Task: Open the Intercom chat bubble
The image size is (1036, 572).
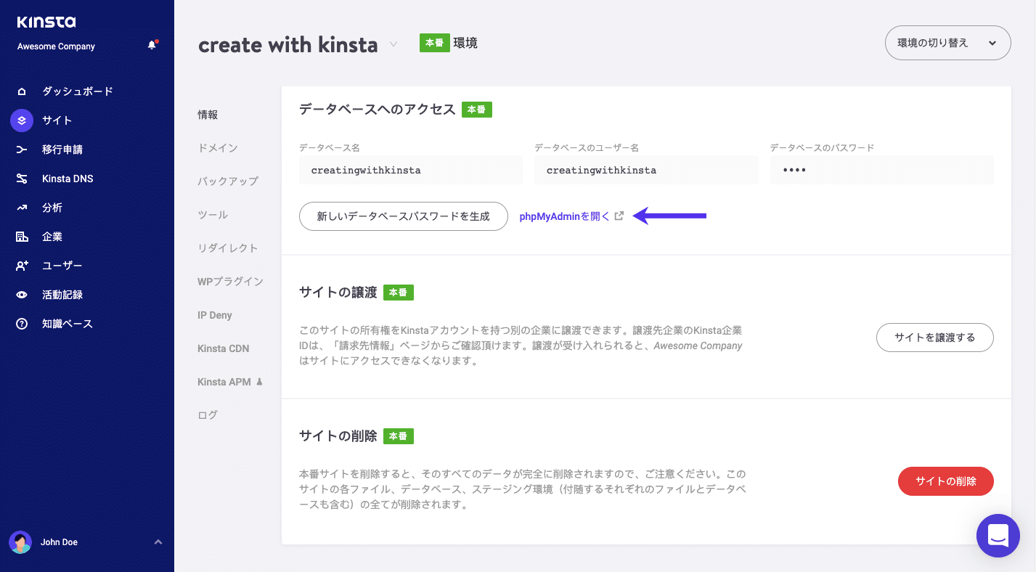Action: click(x=998, y=536)
